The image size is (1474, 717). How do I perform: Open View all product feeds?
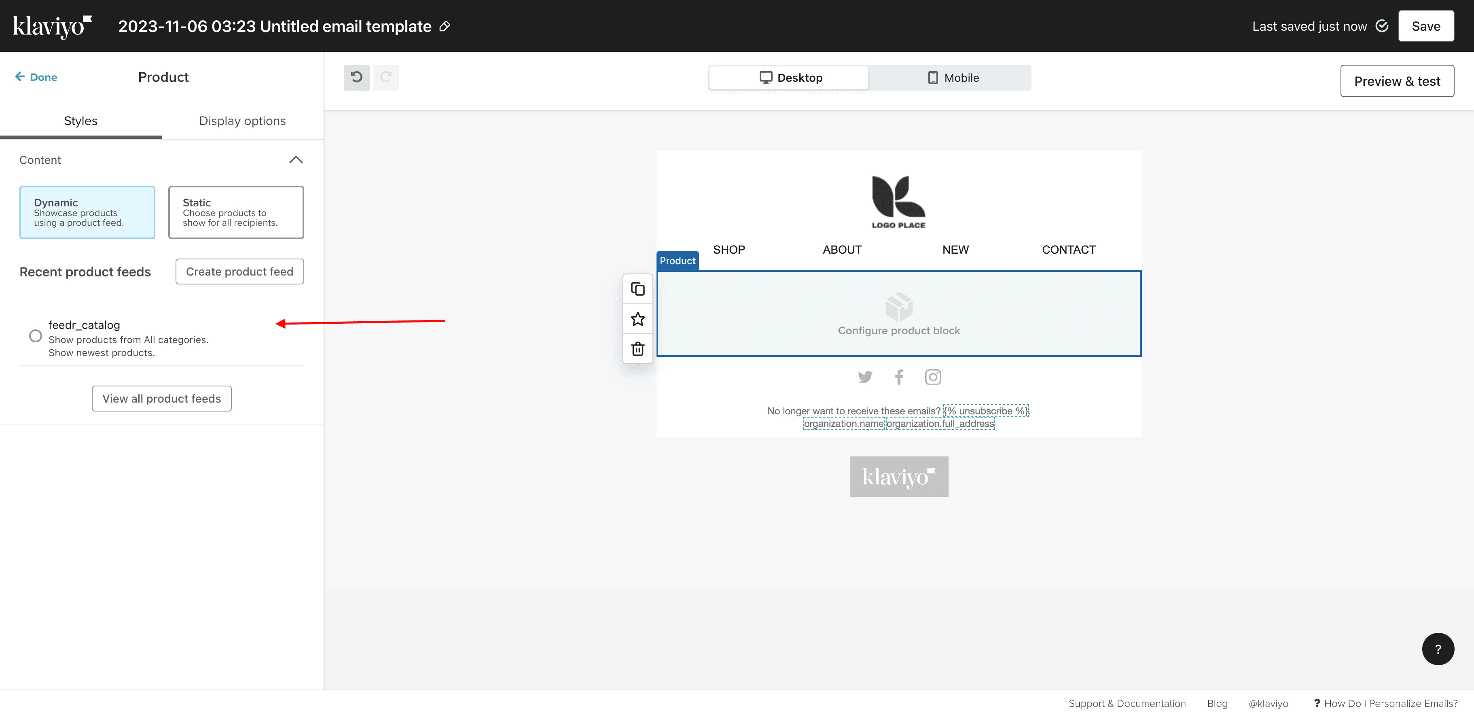point(161,398)
